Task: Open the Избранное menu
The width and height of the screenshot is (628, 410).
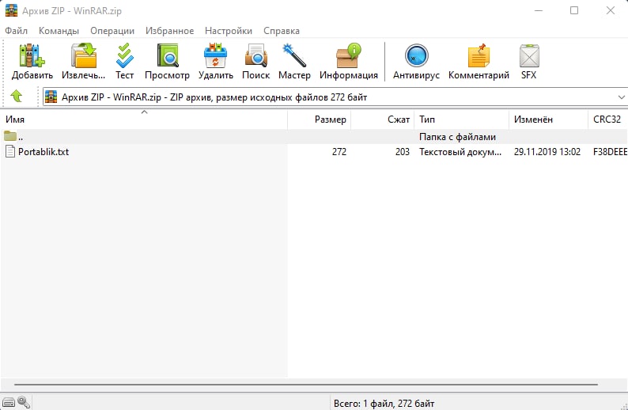Action: [x=169, y=31]
